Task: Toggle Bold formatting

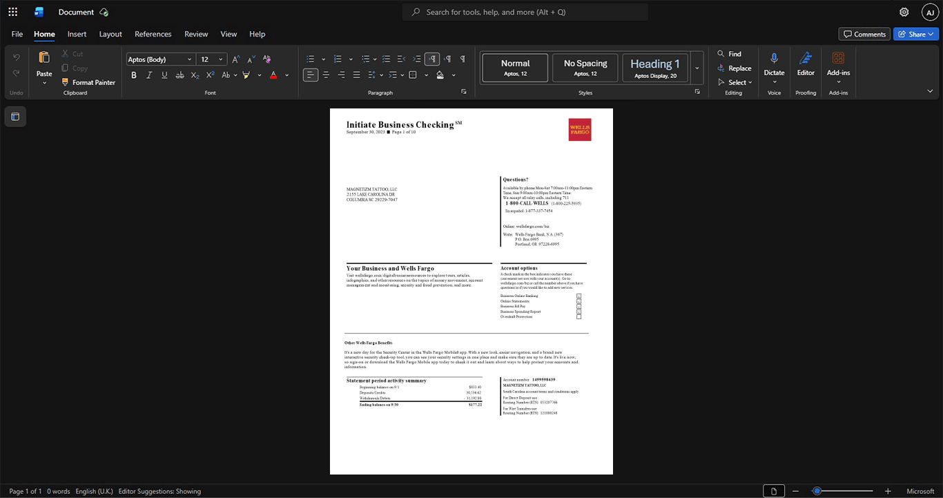Action: (x=134, y=75)
